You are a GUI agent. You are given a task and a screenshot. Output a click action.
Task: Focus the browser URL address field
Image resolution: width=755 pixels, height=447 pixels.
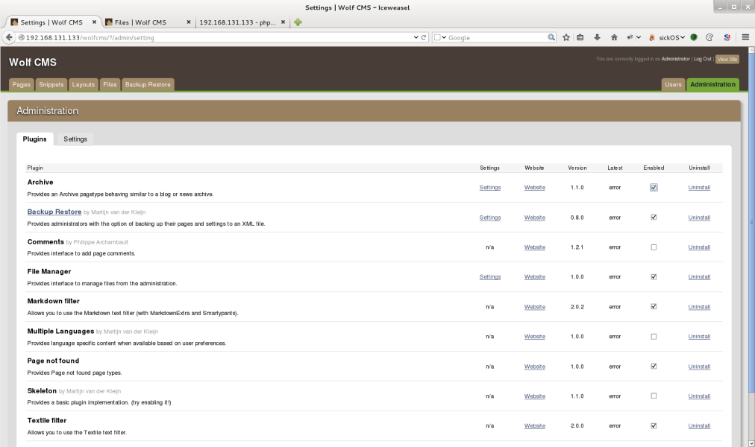pos(219,37)
